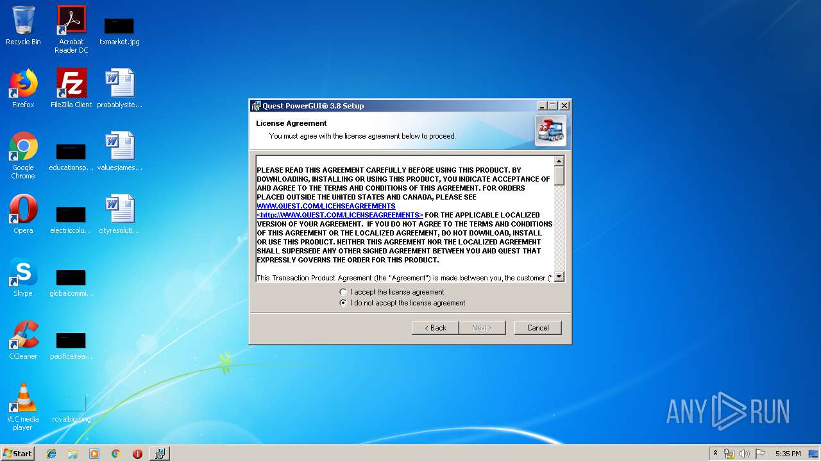Select I accept the license agreement

click(392, 292)
